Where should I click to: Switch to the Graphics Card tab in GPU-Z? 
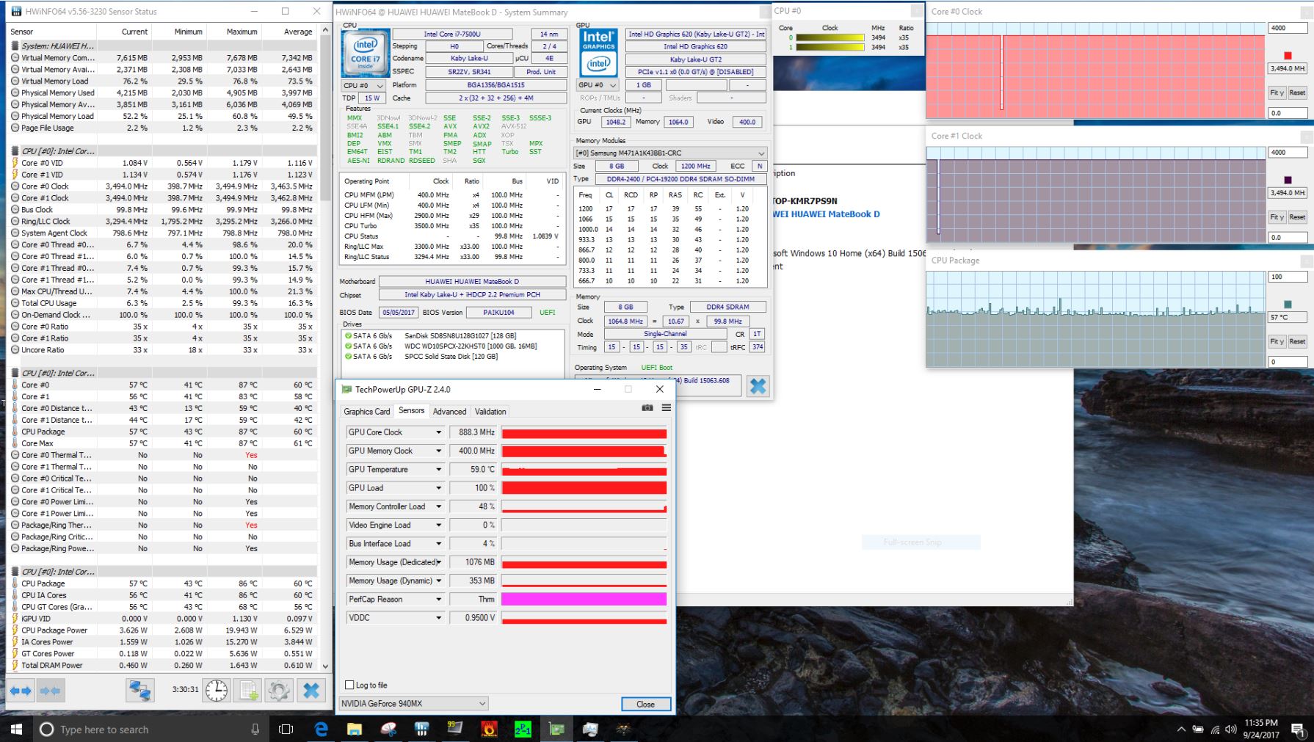pos(367,412)
